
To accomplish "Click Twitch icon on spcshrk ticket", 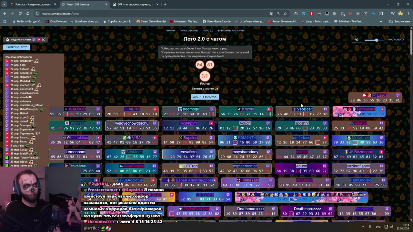I will pyautogui.click(x=325, y=123).
